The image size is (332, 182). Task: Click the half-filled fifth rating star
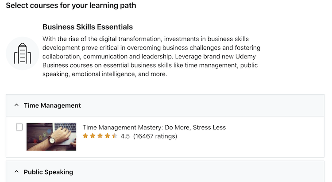point(115,136)
